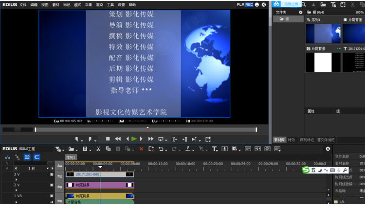365x206 pixels.
Task: Open the loop playback dropdown arrow
Action: (x=166, y=141)
